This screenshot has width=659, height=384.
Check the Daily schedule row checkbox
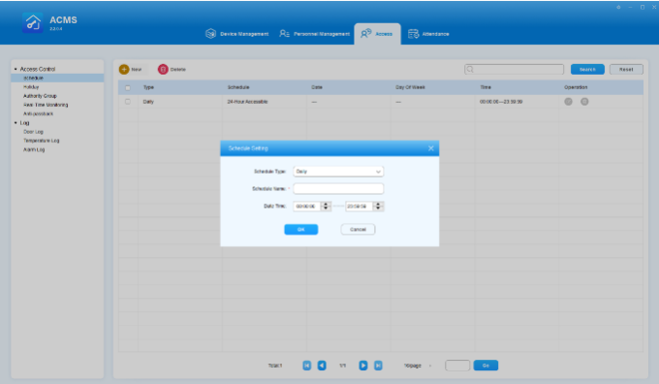point(128,102)
